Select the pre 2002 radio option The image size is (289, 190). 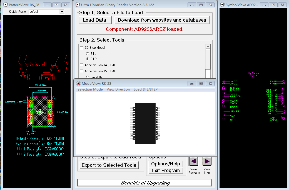(x=87, y=77)
